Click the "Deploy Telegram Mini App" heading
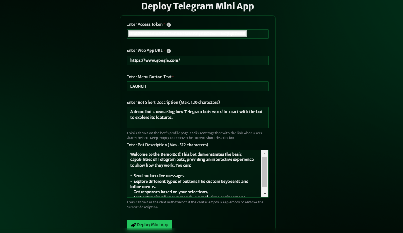403x233 pixels. [197, 6]
